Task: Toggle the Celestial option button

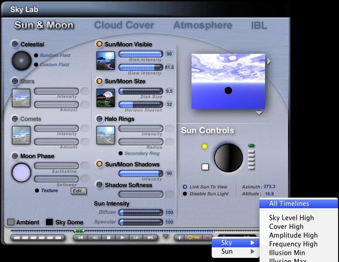Action: pos(15,44)
